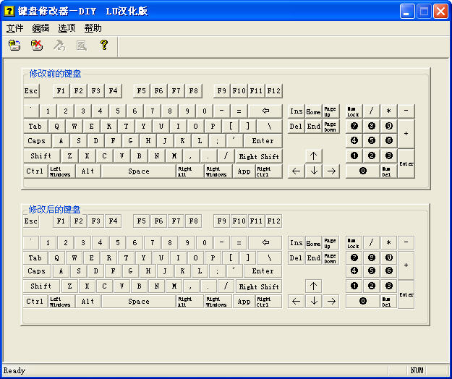Click the Caps key on the upper keyboard

[36, 141]
